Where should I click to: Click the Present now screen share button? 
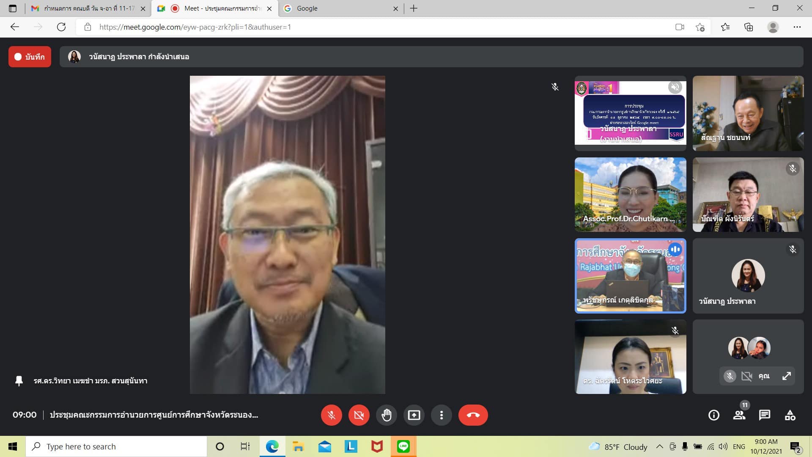(x=414, y=415)
